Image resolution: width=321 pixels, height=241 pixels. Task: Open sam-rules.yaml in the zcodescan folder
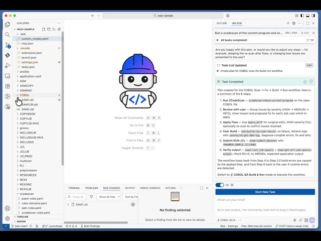coord(31,208)
